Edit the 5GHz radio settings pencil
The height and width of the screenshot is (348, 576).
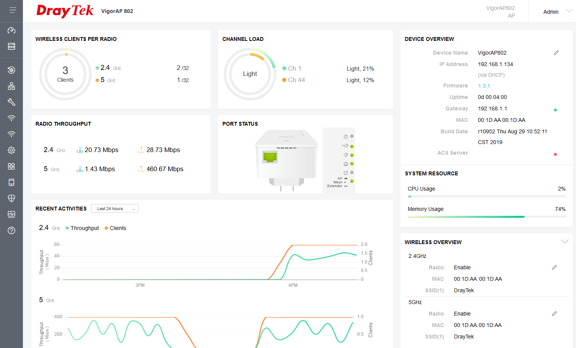pyautogui.click(x=554, y=314)
